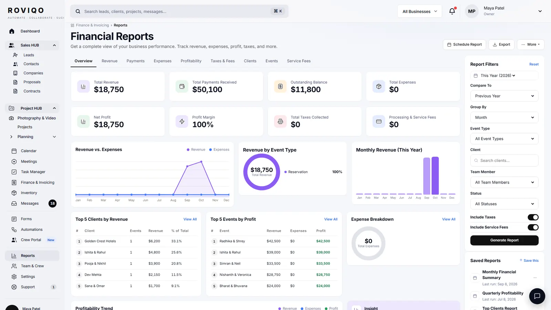The width and height of the screenshot is (551, 310).
Task: Click the Leads icon in sidebar
Action: coord(15,55)
